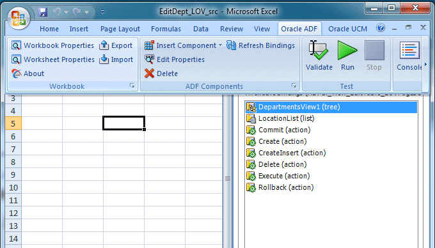Expand ribbon overflow arrow on right

425,65
